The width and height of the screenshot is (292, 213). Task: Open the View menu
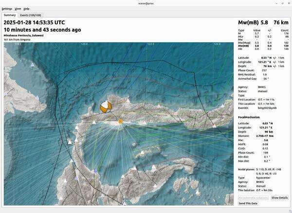click(x=18, y=9)
